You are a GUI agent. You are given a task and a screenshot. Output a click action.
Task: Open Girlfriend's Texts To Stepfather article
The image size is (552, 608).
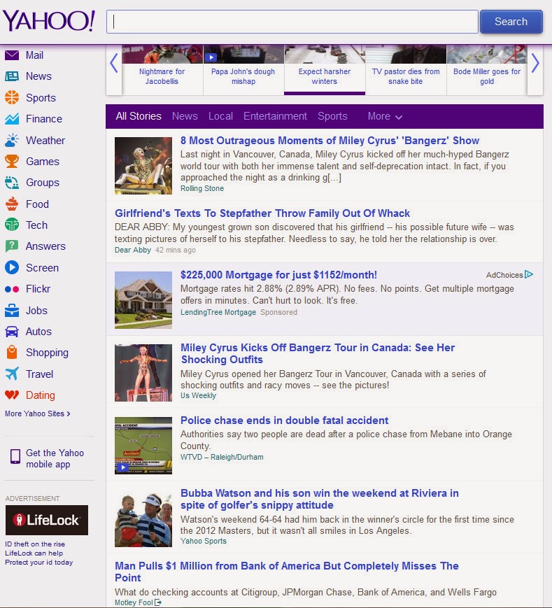(x=262, y=213)
